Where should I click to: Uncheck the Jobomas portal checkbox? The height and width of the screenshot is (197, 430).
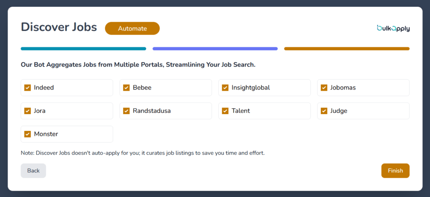tap(324, 88)
